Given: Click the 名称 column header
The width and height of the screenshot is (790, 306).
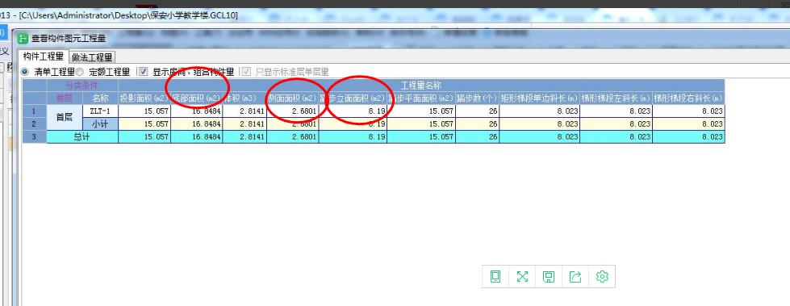Looking at the screenshot, I should [101, 98].
